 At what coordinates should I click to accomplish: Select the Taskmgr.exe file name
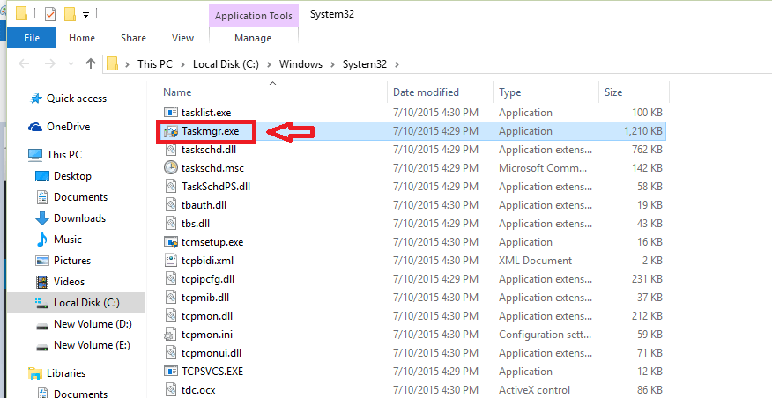coord(211,131)
